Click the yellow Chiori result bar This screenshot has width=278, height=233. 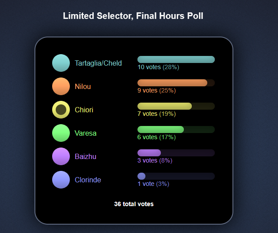pos(176,106)
